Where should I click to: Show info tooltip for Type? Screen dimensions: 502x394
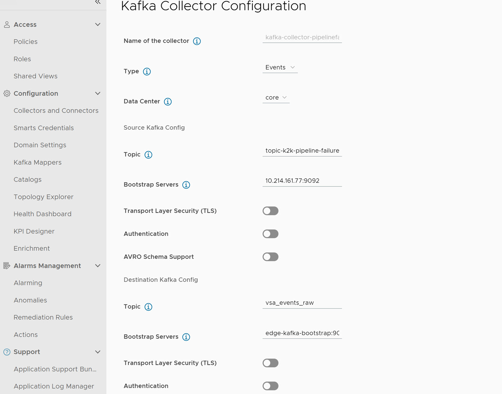(147, 71)
